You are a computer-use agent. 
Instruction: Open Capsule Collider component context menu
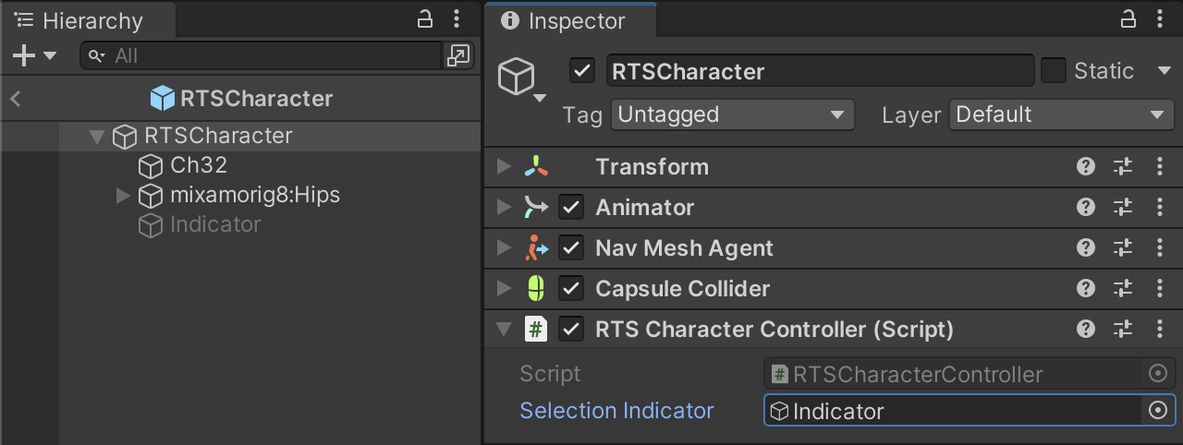pyautogui.click(x=1161, y=289)
